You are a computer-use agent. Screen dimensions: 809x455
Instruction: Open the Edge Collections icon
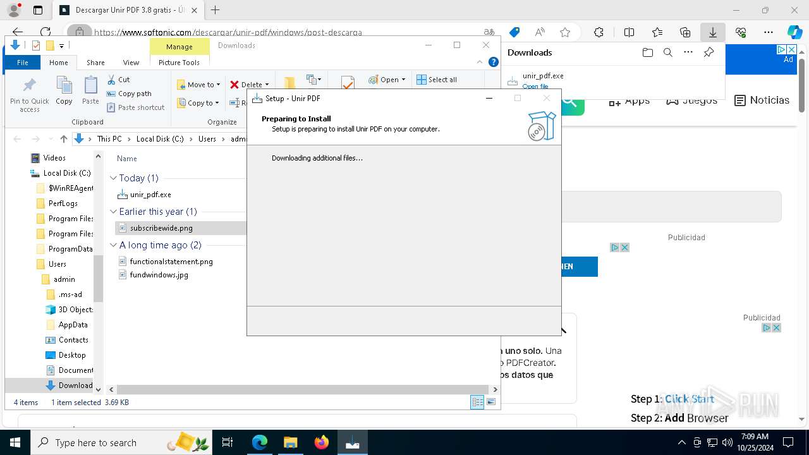click(x=685, y=32)
